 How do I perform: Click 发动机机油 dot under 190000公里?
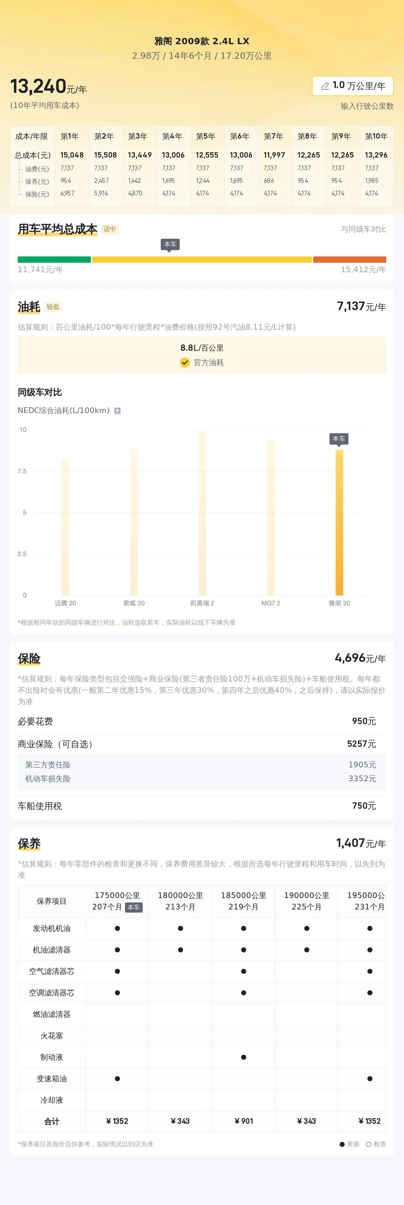(307, 929)
